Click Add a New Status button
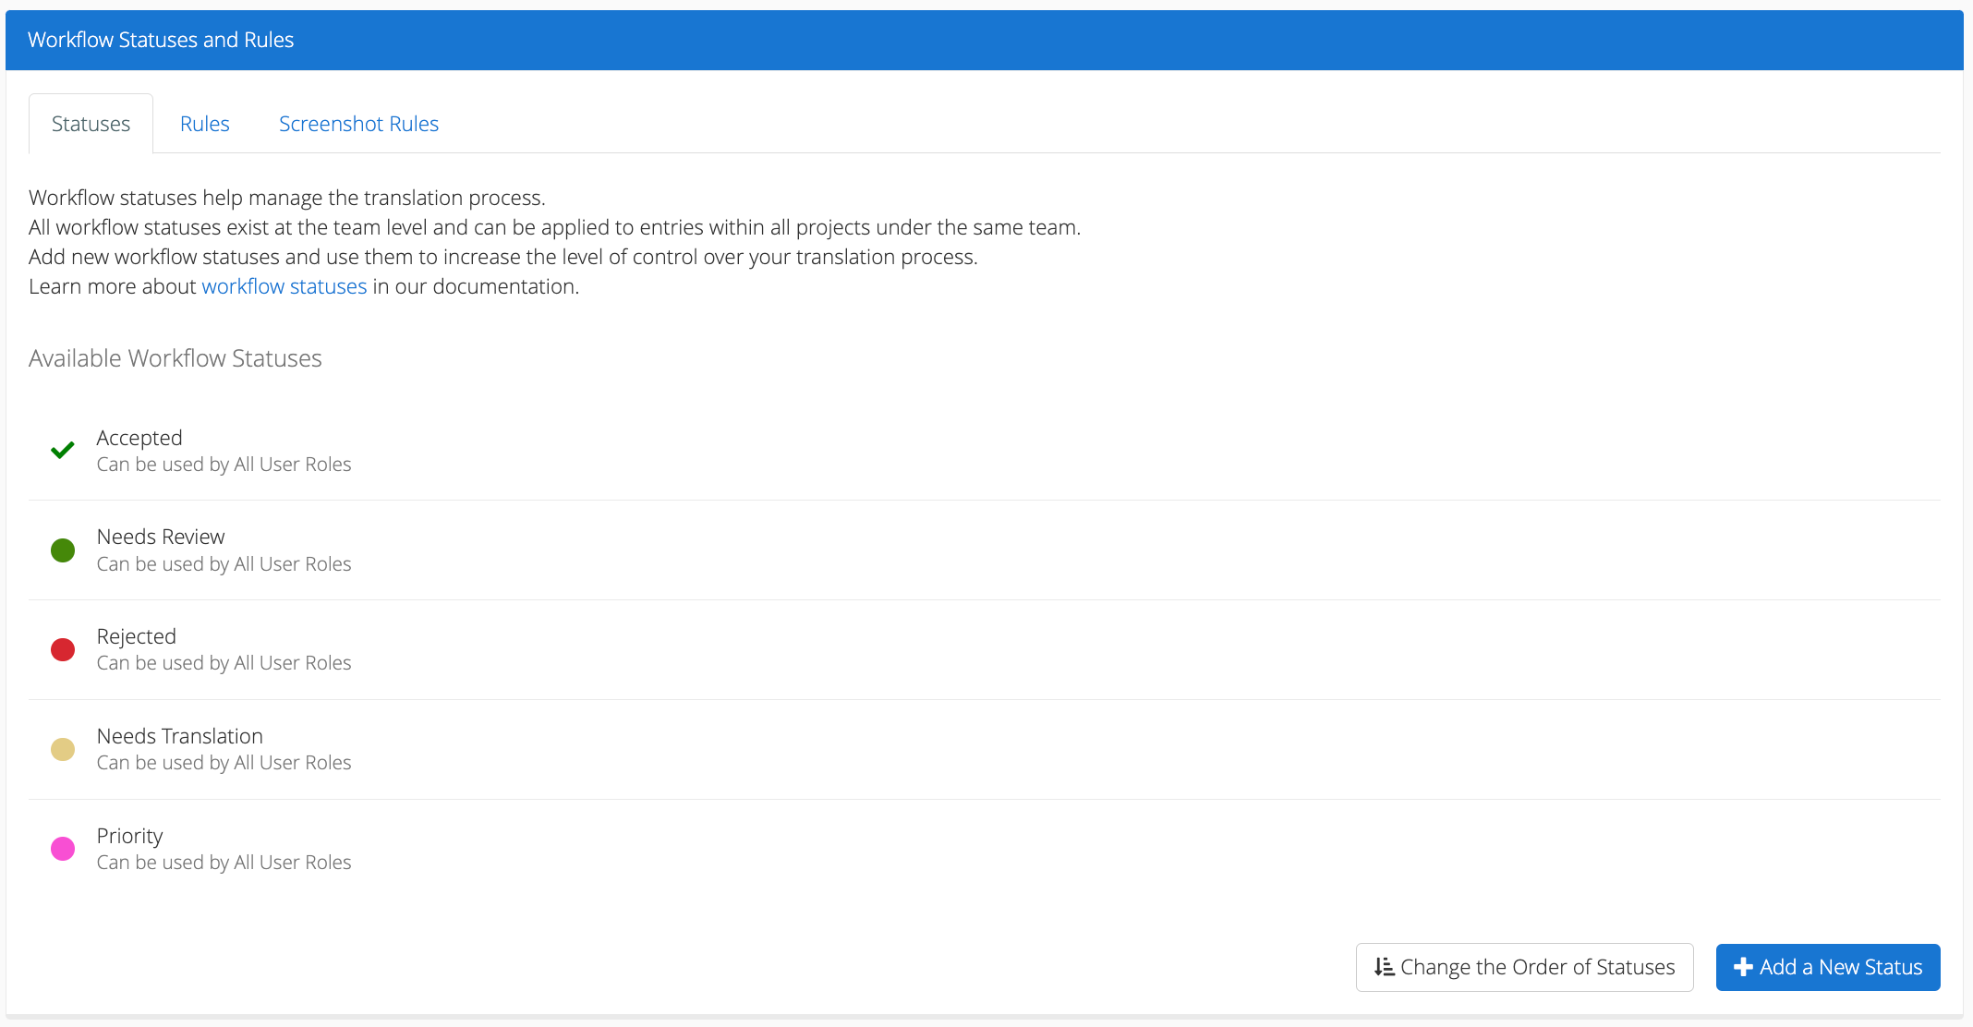The height and width of the screenshot is (1027, 1973). click(1828, 967)
